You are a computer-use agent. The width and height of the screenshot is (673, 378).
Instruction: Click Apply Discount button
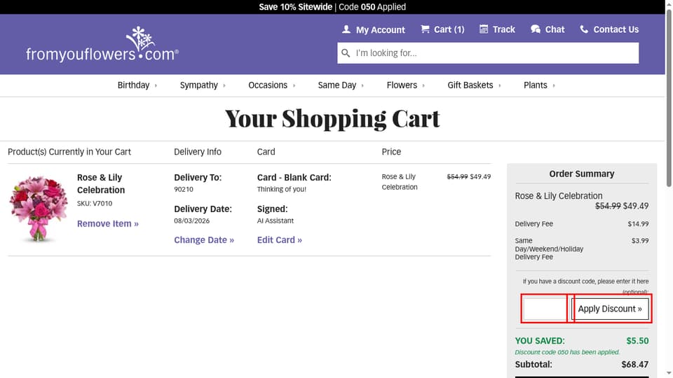tap(610, 309)
